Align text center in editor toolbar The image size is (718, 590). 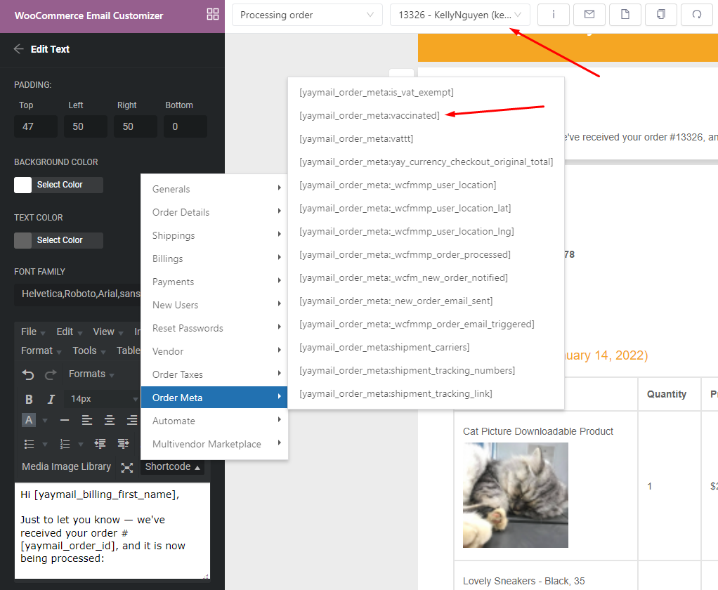pyautogui.click(x=110, y=420)
